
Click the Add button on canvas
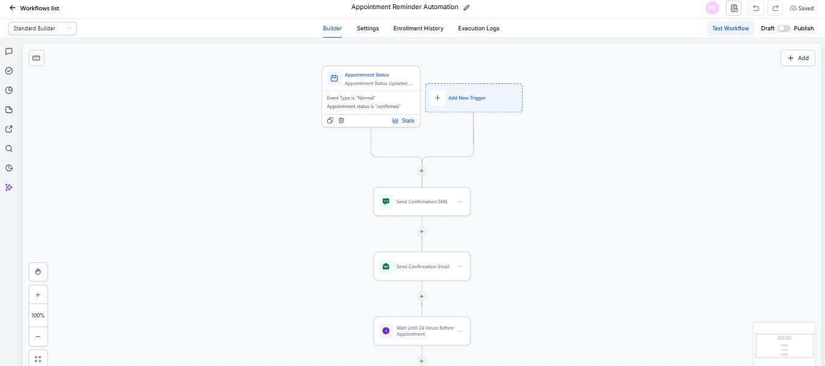pyautogui.click(x=798, y=58)
